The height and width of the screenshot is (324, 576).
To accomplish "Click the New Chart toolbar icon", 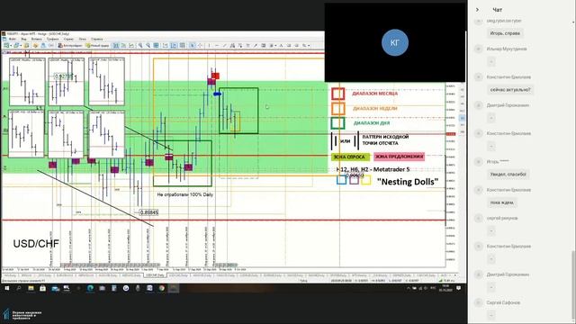I will (7, 46).
